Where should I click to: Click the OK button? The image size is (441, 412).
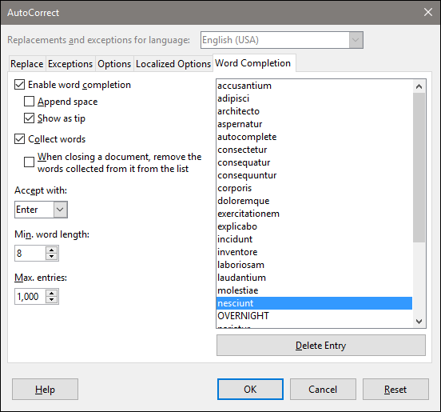(x=250, y=389)
